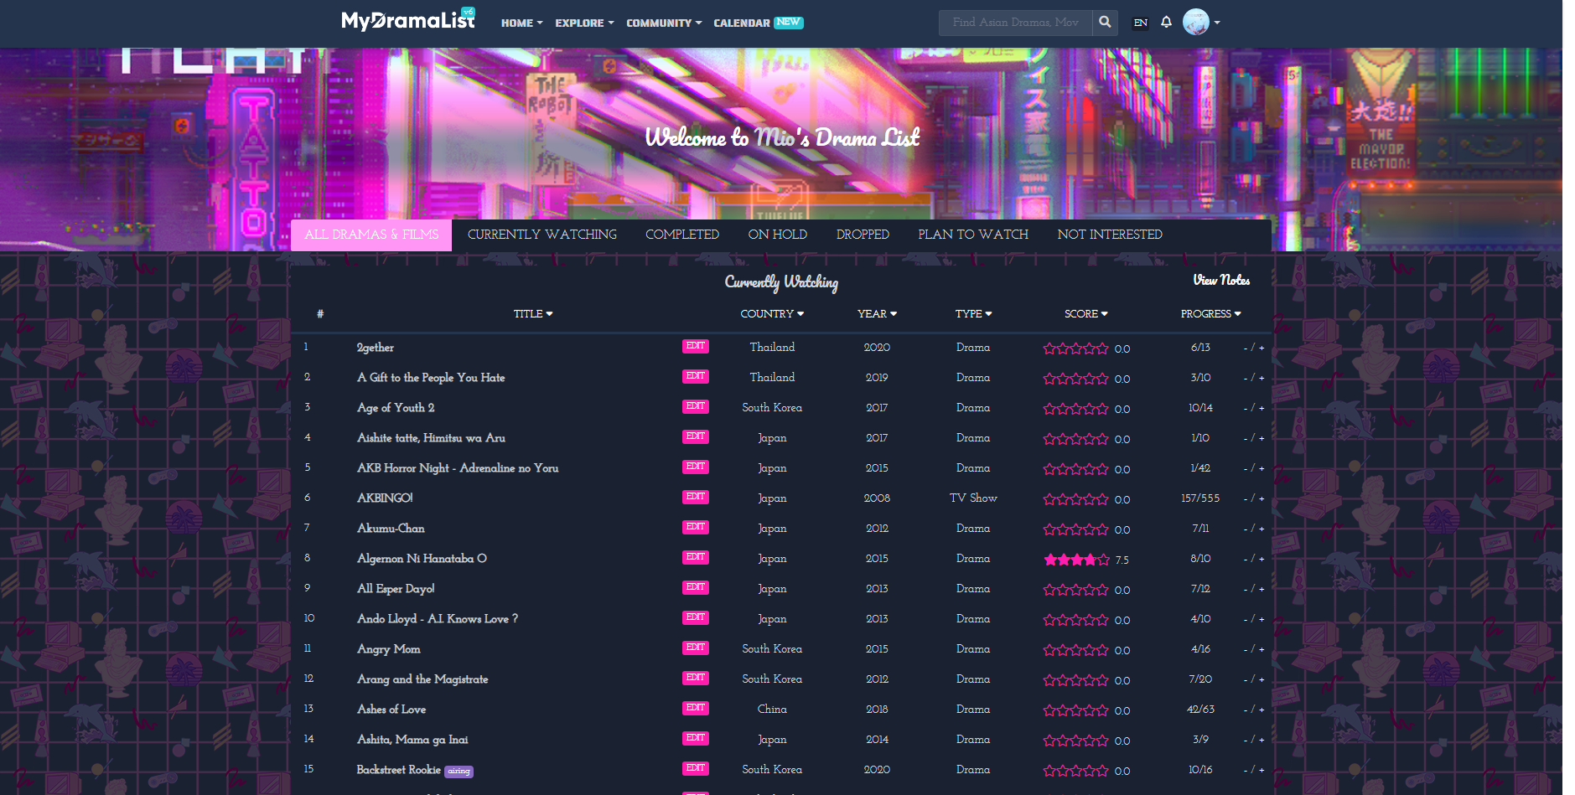This screenshot has width=1575, height=795.
Task: Focus the Find Asian Dramas search box
Action: coord(1015,23)
